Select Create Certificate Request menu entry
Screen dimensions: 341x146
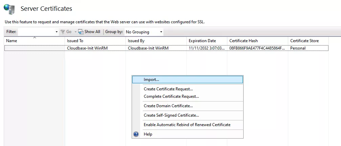168,89
